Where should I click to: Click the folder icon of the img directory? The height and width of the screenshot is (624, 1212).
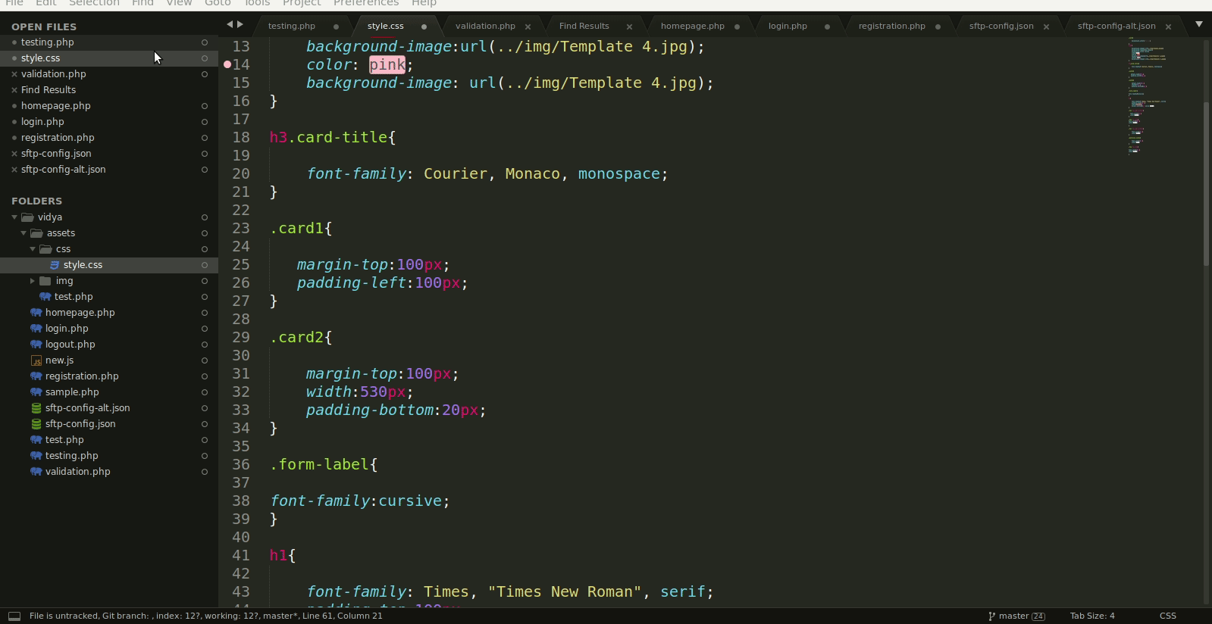(45, 281)
